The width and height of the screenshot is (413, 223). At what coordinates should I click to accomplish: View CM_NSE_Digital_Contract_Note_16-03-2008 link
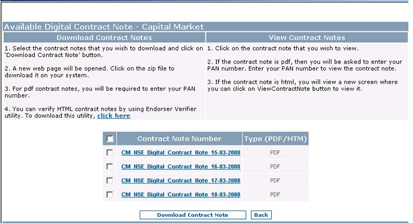pos(180,167)
